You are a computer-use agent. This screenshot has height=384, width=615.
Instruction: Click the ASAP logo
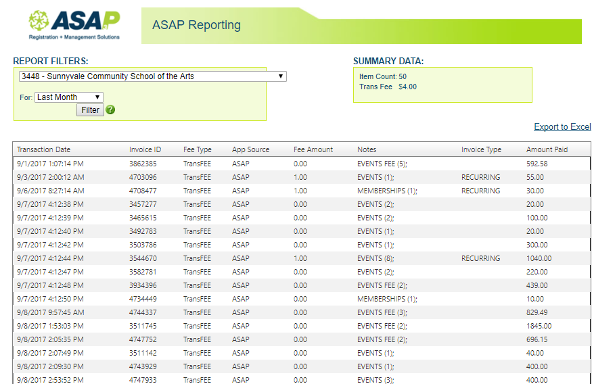coord(74,26)
